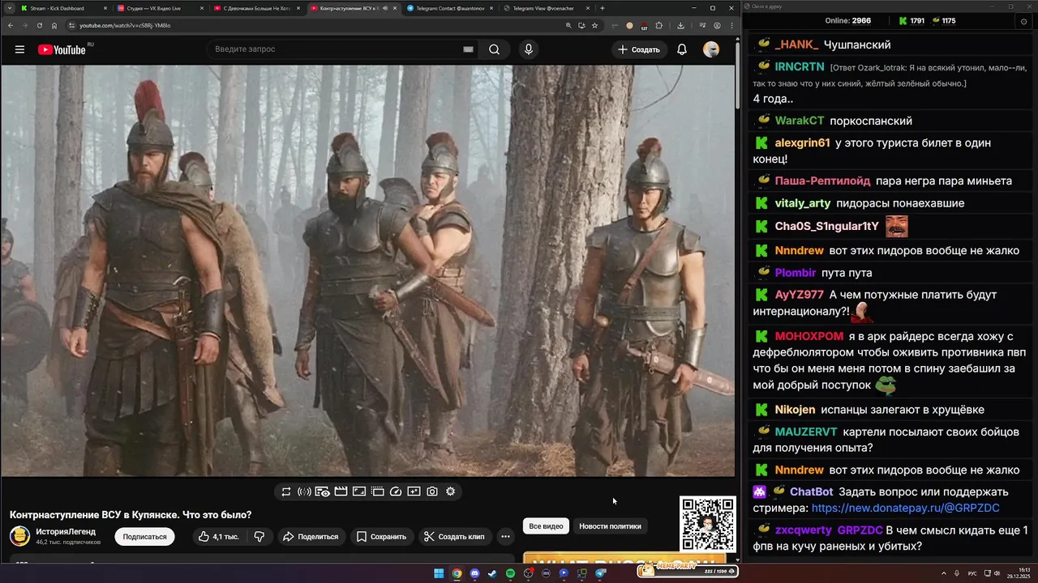
Task: Open the Создать (Create) button
Action: [639, 49]
